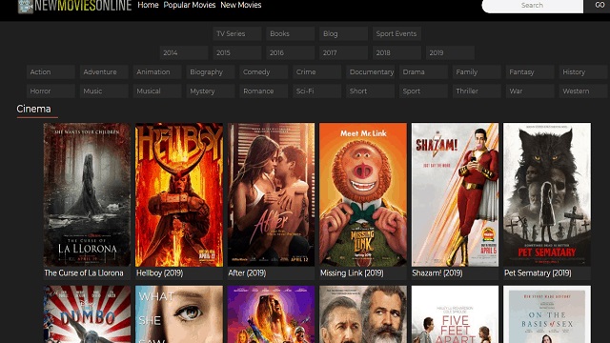Image resolution: width=610 pixels, height=343 pixels.
Task: Select the Animation genre
Action: coord(157,72)
